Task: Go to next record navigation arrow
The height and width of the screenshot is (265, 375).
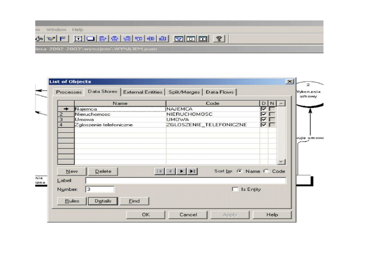Action: click(181, 171)
